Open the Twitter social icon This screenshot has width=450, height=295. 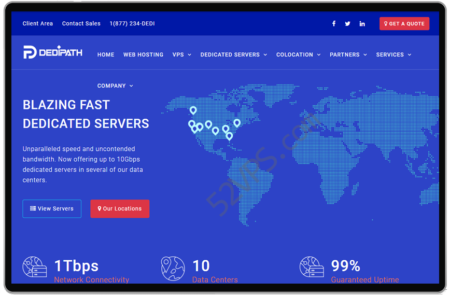click(347, 24)
